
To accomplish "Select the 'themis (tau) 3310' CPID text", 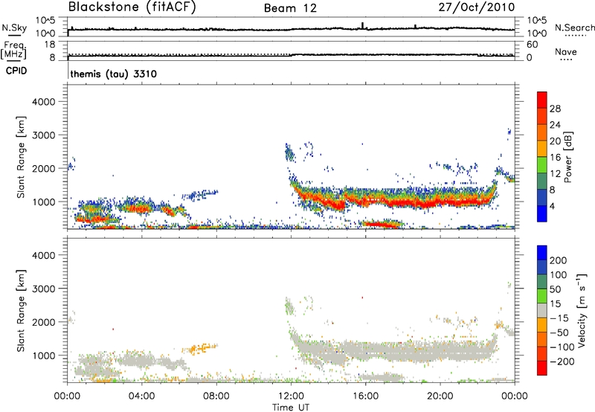I will [114, 74].
